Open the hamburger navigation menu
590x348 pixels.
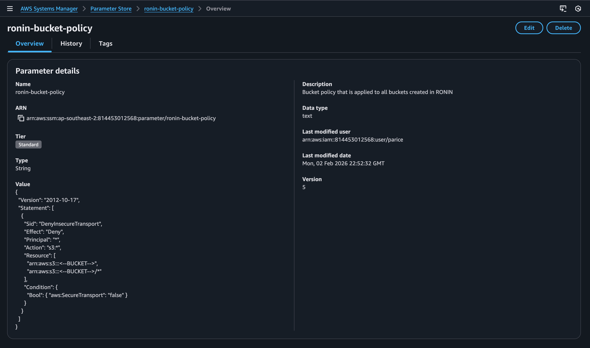(10, 9)
